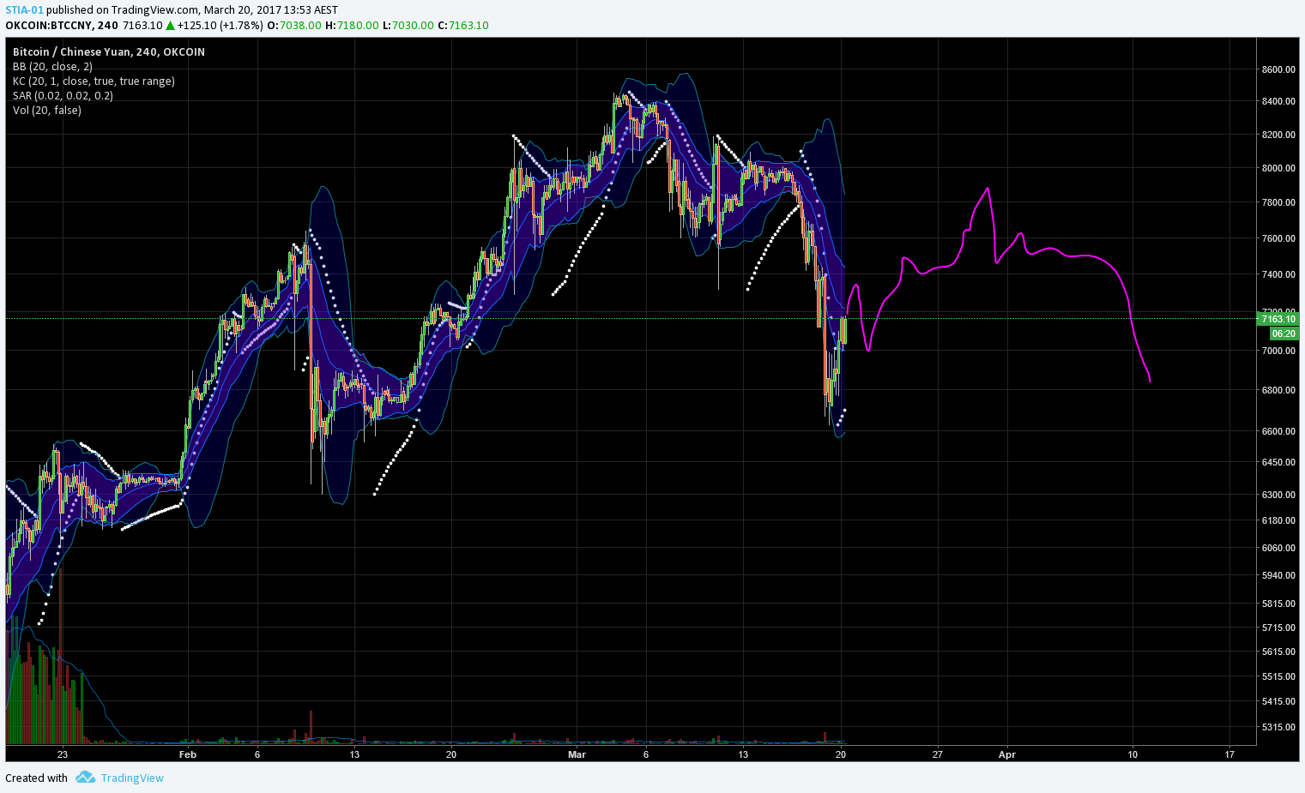1305x793 pixels.
Task: Click the 'Feb' label on the time axis
Action: (x=188, y=754)
